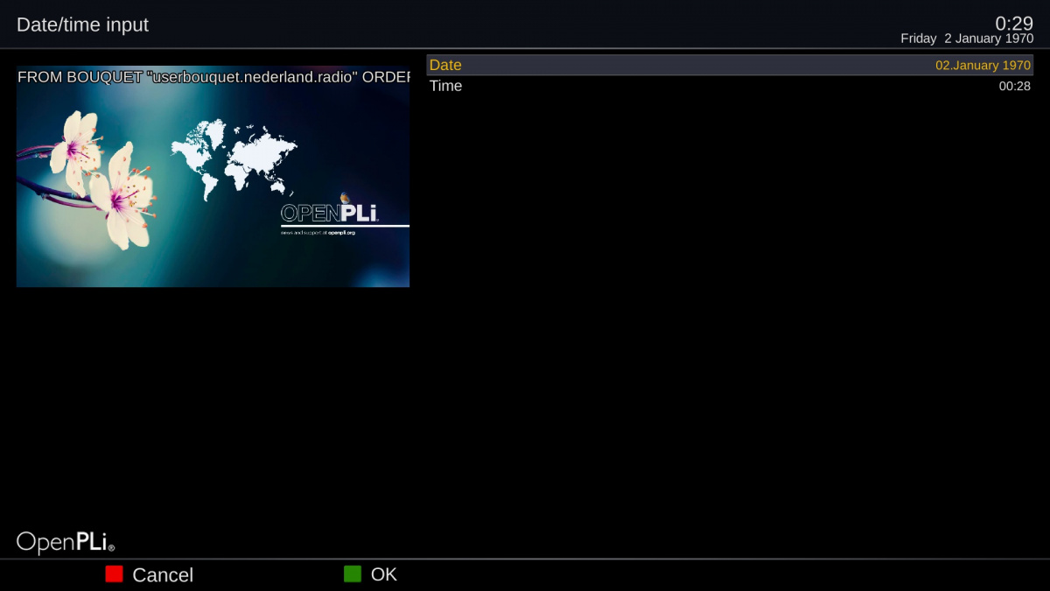The width and height of the screenshot is (1050, 591).
Task: Select the Time setting row
Action: 729,86
